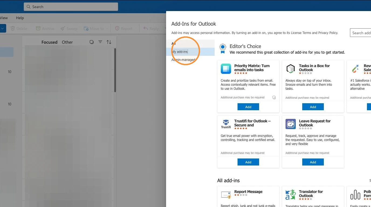
Task: Click the small badge icon in Priority Matrix card
Action: (274, 98)
